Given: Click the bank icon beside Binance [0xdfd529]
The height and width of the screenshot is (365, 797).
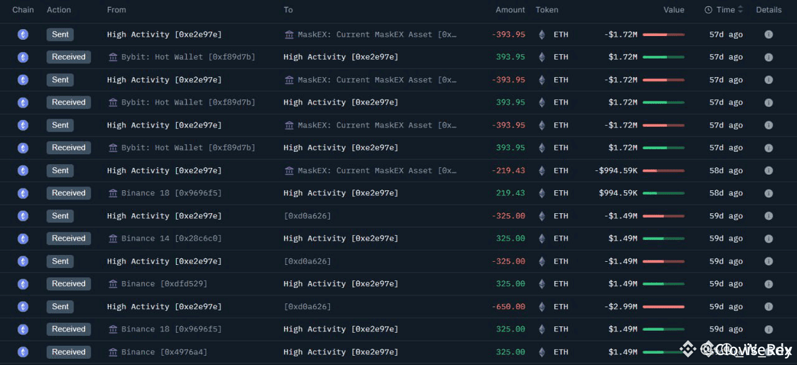Looking at the screenshot, I should [x=113, y=284].
